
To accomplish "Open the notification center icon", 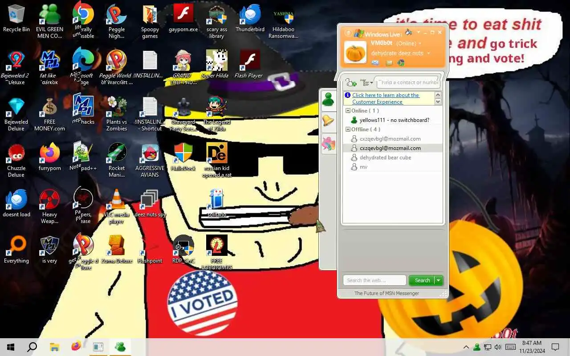I will pos(555,347).
